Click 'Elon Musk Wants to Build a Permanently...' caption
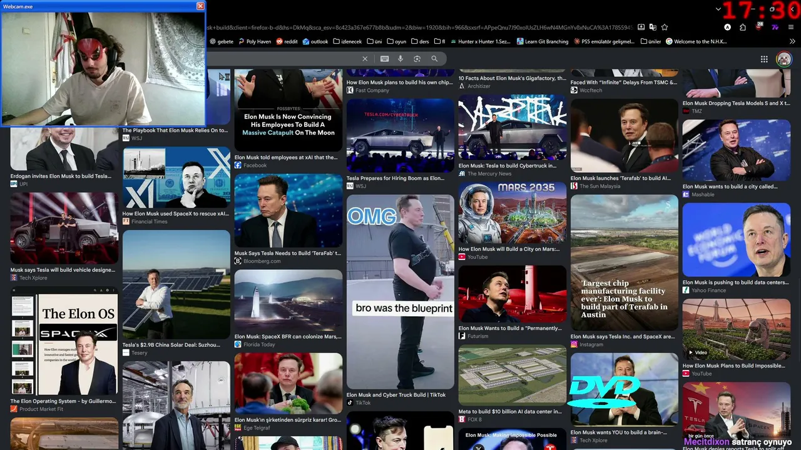801x450 pixels. [510, 328]
